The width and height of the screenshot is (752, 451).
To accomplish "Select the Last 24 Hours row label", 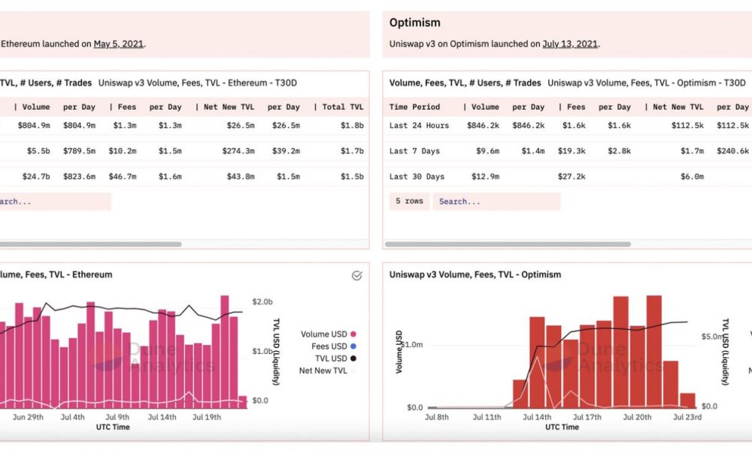I will pyautogui.click(x=419, y=126).
